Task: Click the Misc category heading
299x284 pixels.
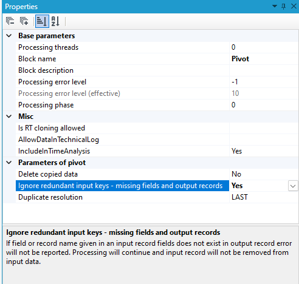Action: (x=26, y=117)
